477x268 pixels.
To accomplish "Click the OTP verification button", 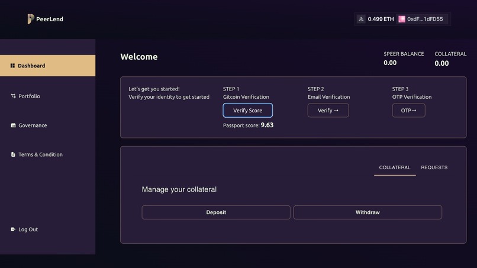I will [x=408, y=111].
